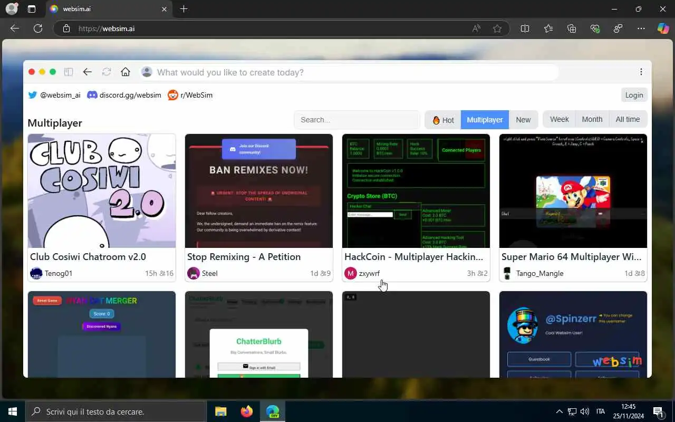Open the HackCoin thumbnail
This screenshot has width=675, height=422.
click(416, 191)
